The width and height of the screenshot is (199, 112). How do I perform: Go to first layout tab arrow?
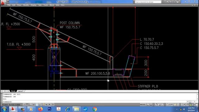pos(2,91)
